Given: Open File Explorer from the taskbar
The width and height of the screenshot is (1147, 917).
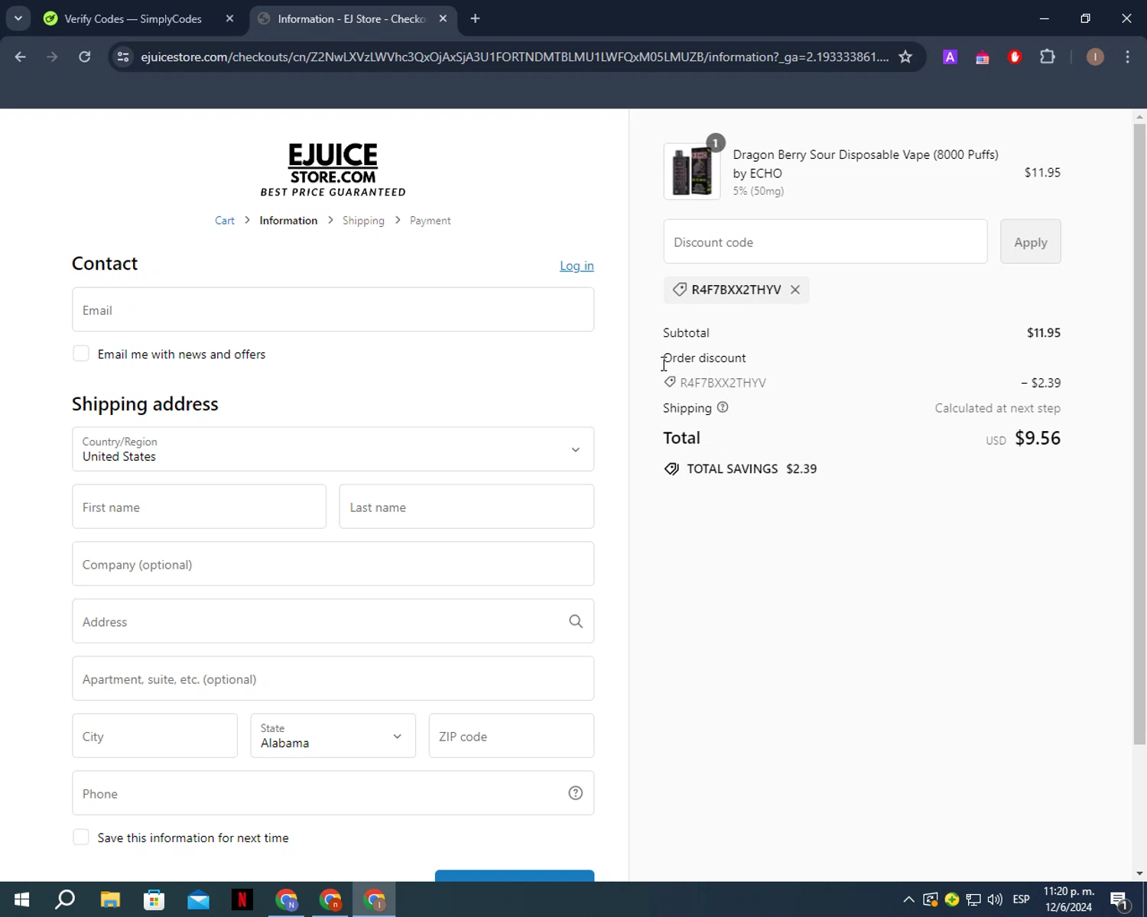Looking at the screenshot, I should pos(110,899).
